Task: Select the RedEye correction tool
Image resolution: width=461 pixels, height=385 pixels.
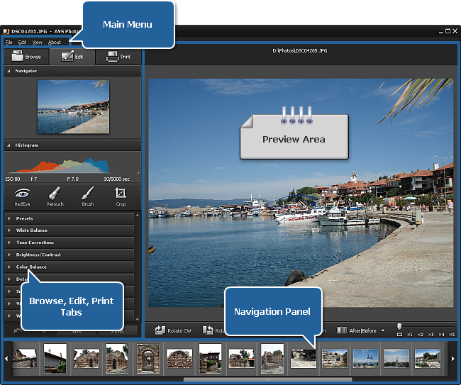Action: [22, 196]
